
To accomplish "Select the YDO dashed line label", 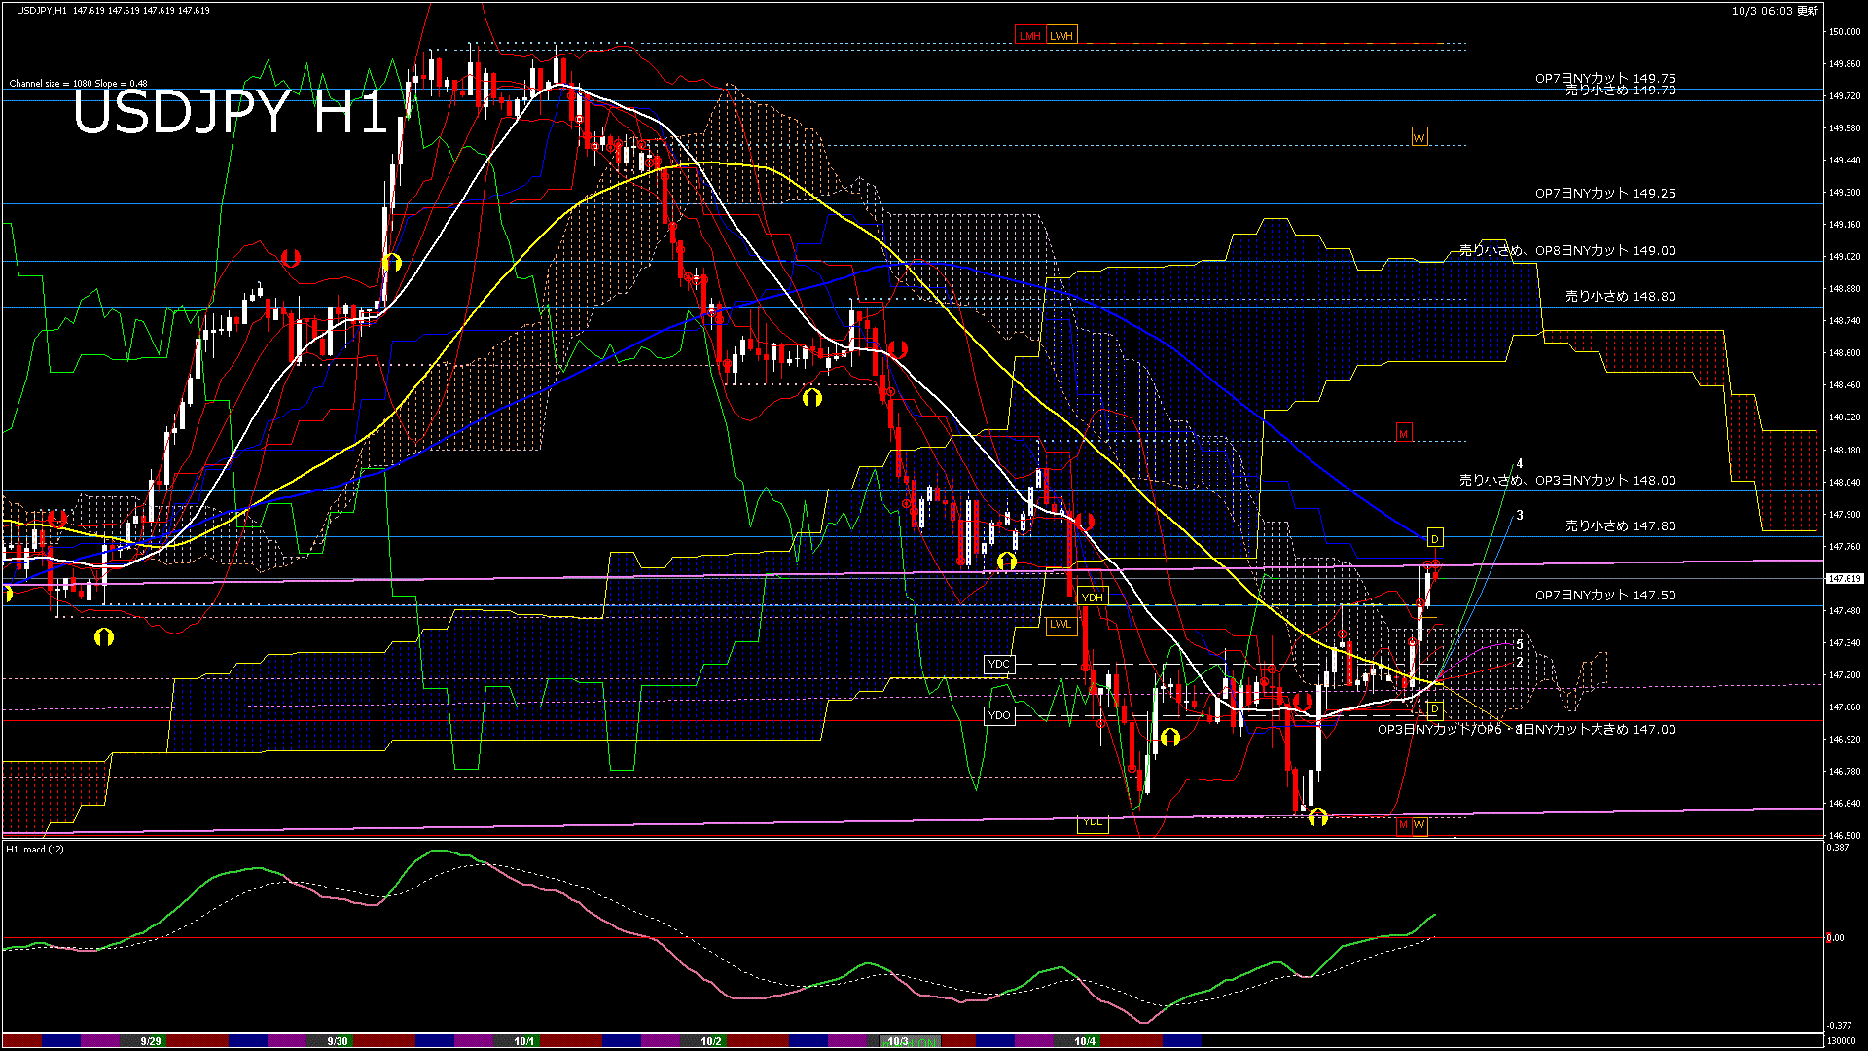I will pyautogui.click(x=999, y=715).
